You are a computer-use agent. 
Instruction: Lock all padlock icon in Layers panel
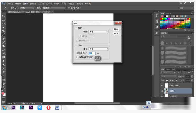[176, 80]
